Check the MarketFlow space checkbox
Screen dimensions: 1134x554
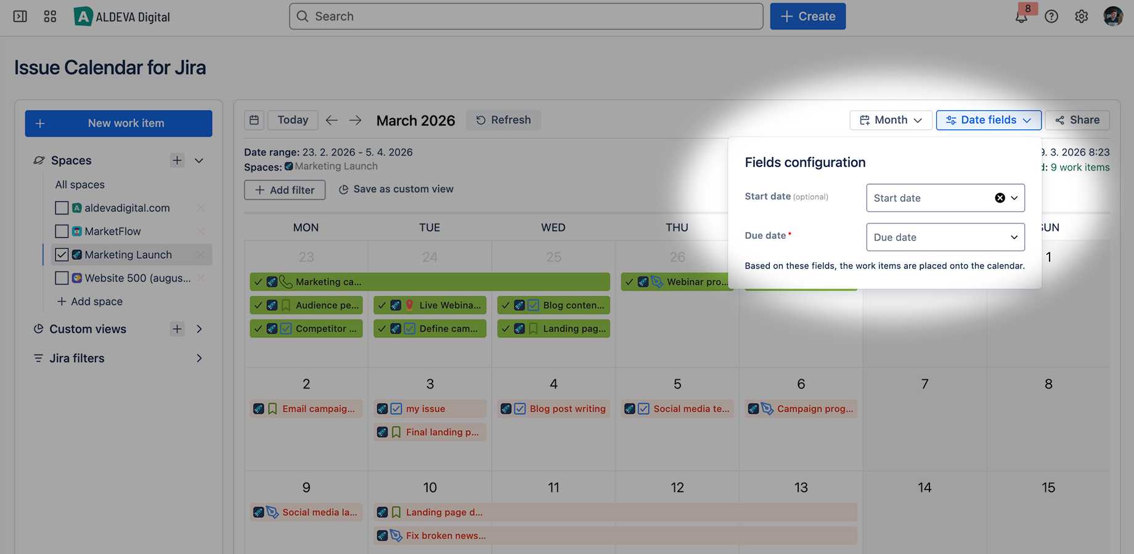(62, 231)
